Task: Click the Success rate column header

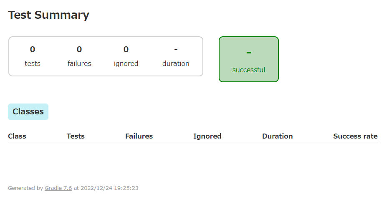Action: point(355,136)
